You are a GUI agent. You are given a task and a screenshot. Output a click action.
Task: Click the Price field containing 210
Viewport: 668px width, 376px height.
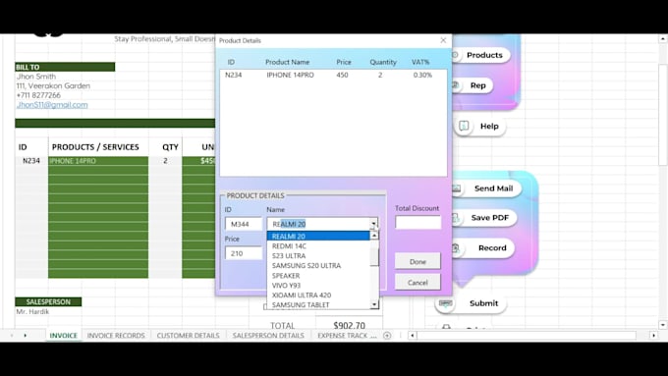pos(244,253)
